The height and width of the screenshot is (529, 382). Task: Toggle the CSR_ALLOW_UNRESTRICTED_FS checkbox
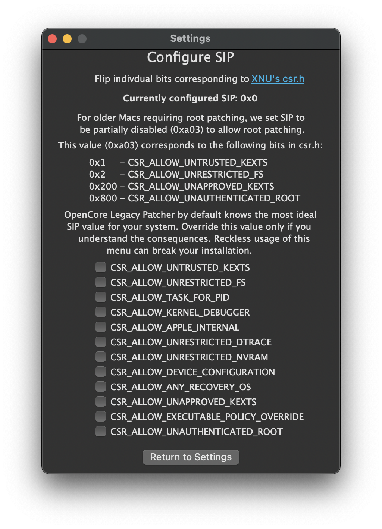[x=101, y=282]
